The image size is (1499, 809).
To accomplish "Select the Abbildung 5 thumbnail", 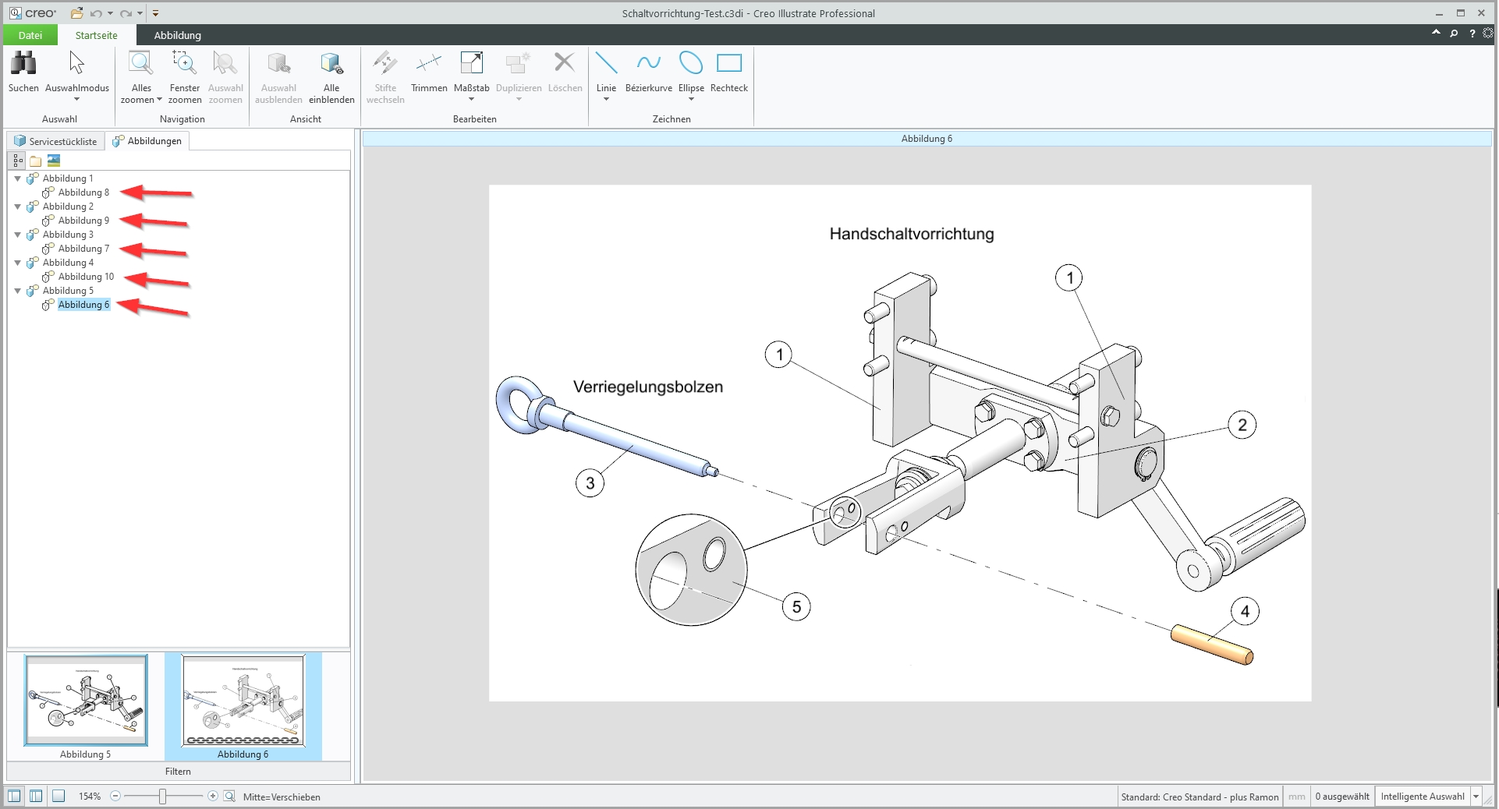I will click(86, 701).
